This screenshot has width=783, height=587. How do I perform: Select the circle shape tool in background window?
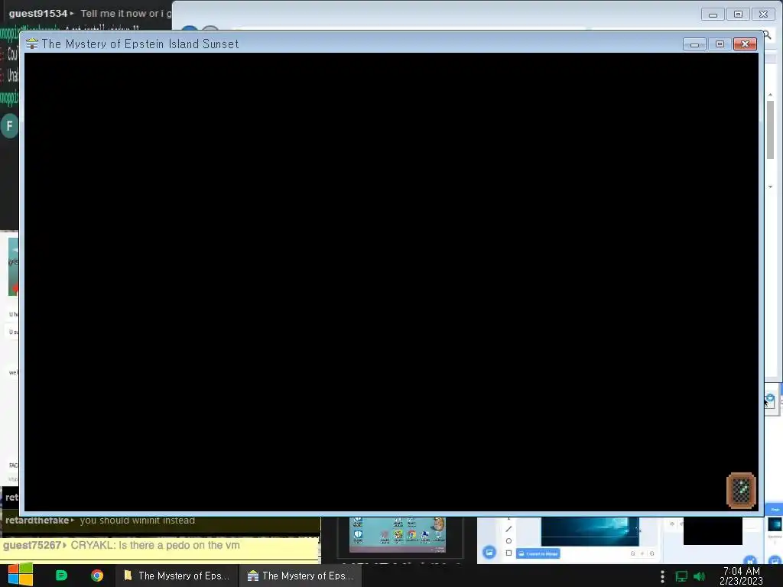508,541
